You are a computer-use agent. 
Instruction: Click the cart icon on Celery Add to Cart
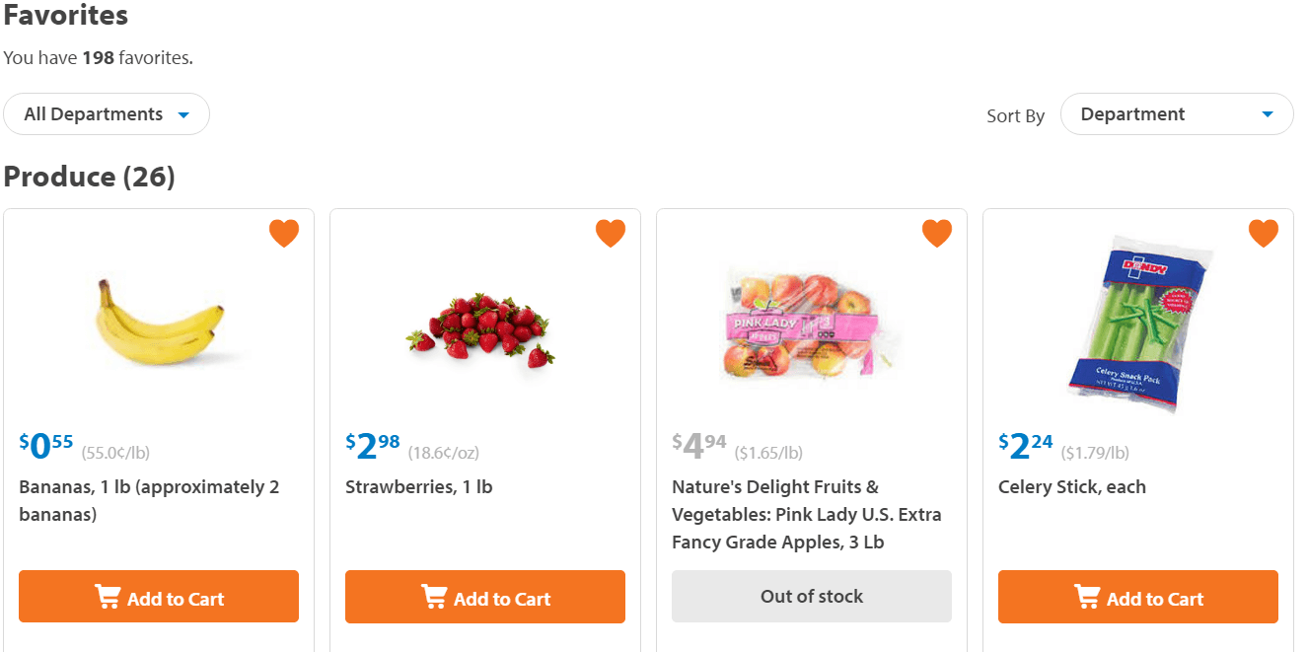[x=1086, y=597]
